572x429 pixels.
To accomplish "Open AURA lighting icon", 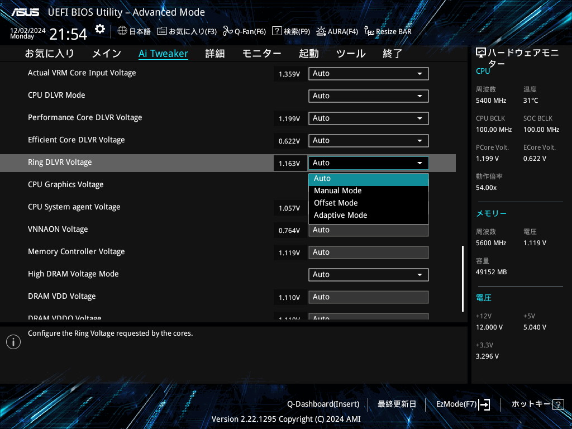I will click(321, 31).
